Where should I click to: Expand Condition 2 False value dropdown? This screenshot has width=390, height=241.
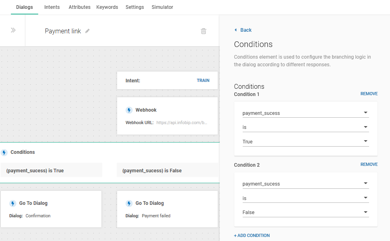(x=365, y=212)
